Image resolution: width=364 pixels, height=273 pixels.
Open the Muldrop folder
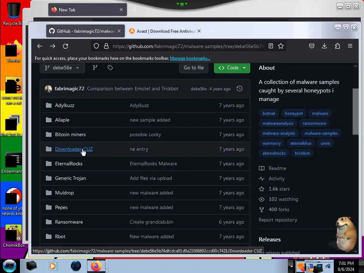(64, 193)
